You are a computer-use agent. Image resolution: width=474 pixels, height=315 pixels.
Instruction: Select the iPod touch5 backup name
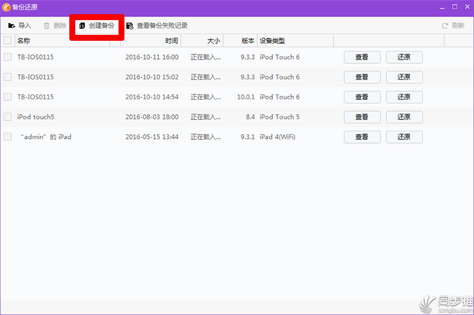[36, 116]
